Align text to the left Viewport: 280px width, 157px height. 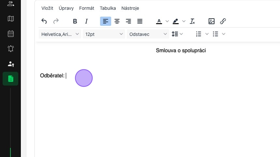(105, 21)
